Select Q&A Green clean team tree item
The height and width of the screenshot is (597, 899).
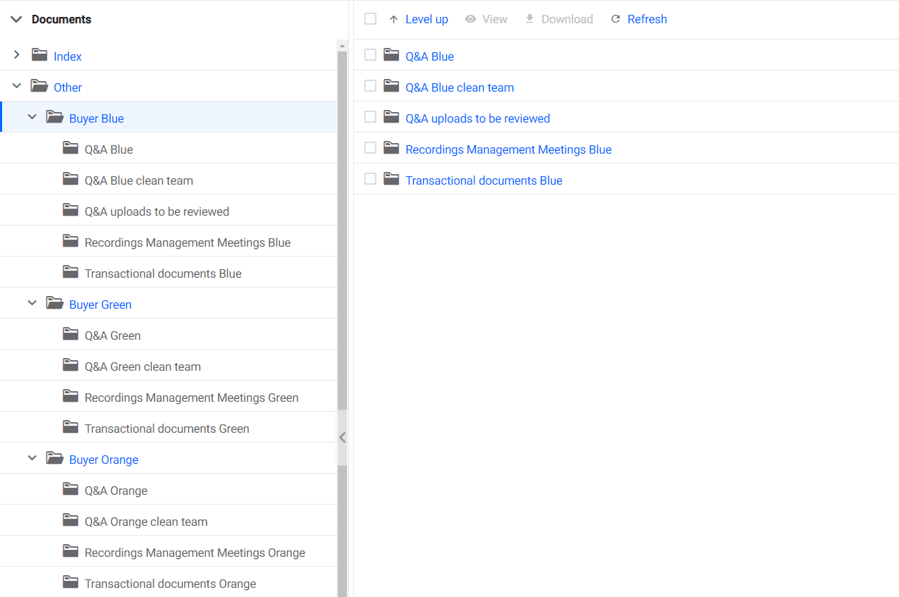(x=142, y=367)
